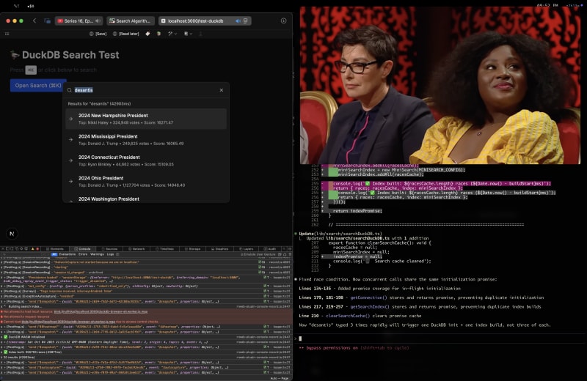The width and height of the screenshot is (587, 381).
Task: Filter console to Logs only
Action: pyautogui.click(x=110, y=254)
